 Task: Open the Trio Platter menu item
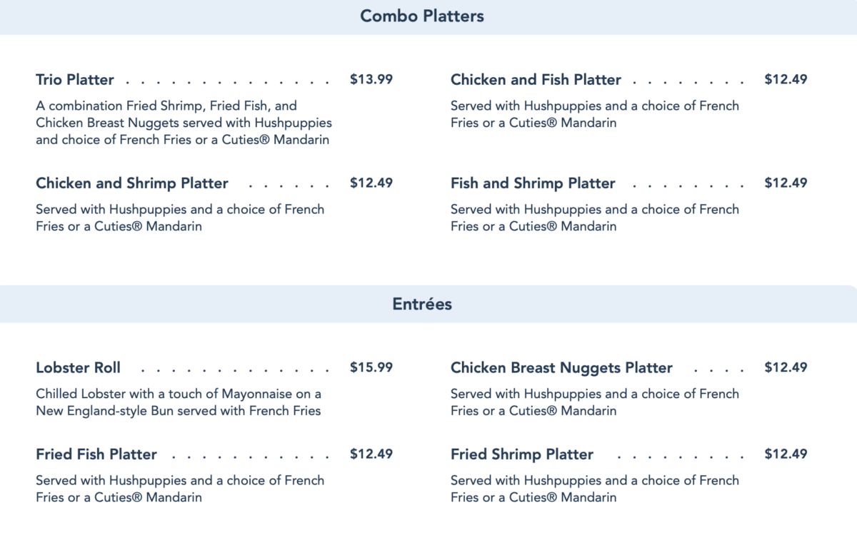click(75, 80)
